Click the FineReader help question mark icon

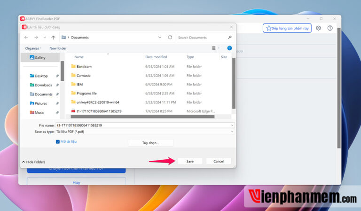(330, 28)
